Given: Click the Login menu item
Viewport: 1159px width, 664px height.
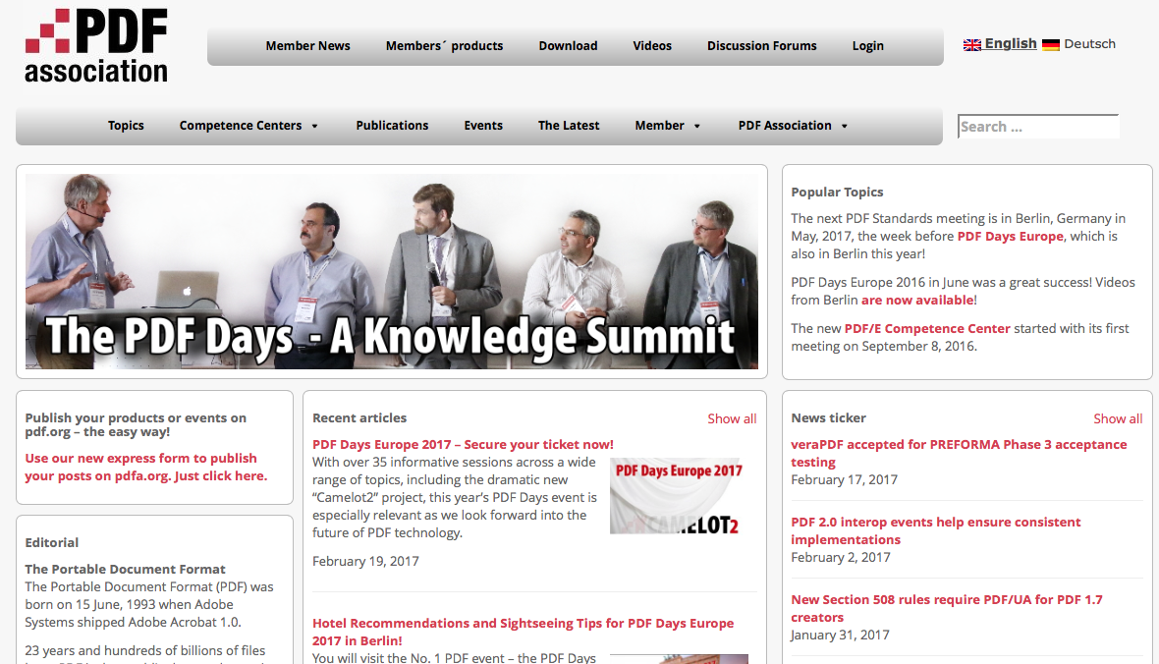Looking at the screenshot, I should click(867, 46).
